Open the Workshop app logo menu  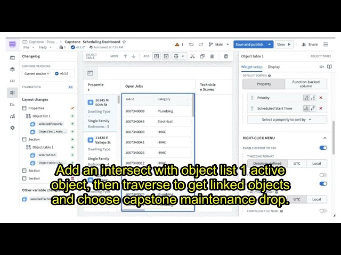[13, 45]
